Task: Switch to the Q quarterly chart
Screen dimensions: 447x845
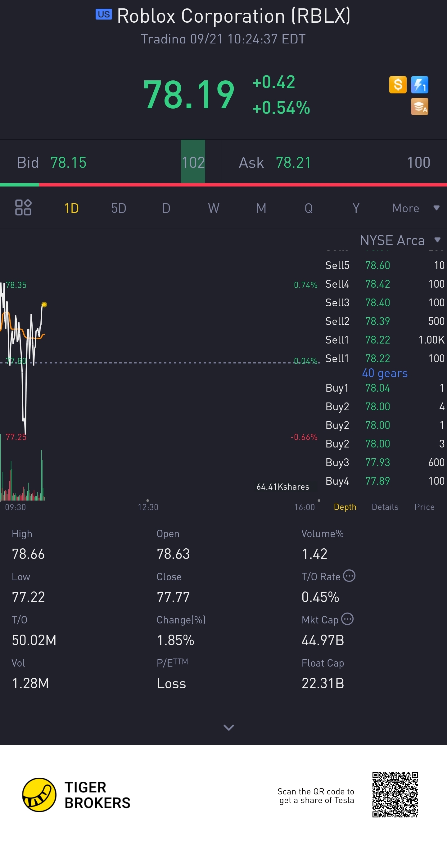Action: 309,208
